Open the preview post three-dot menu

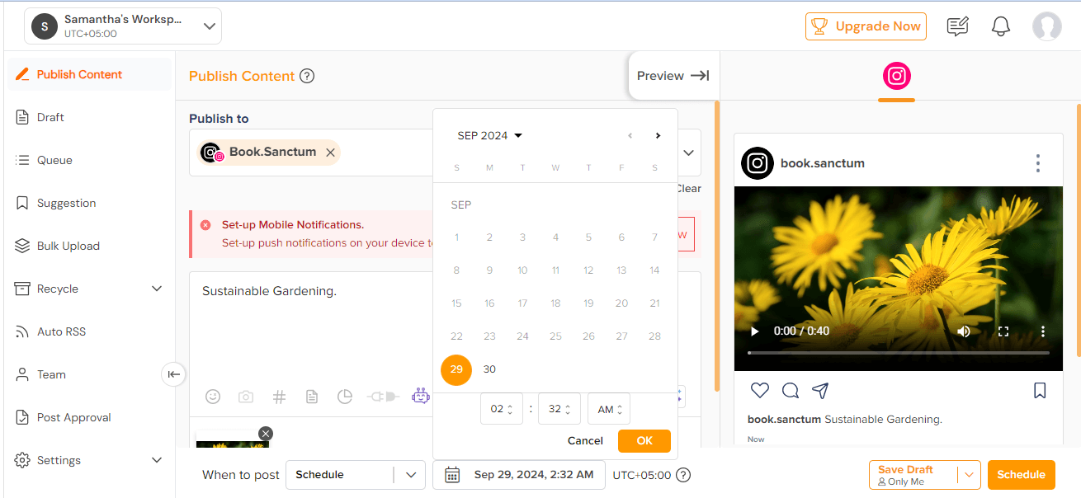1038,163
